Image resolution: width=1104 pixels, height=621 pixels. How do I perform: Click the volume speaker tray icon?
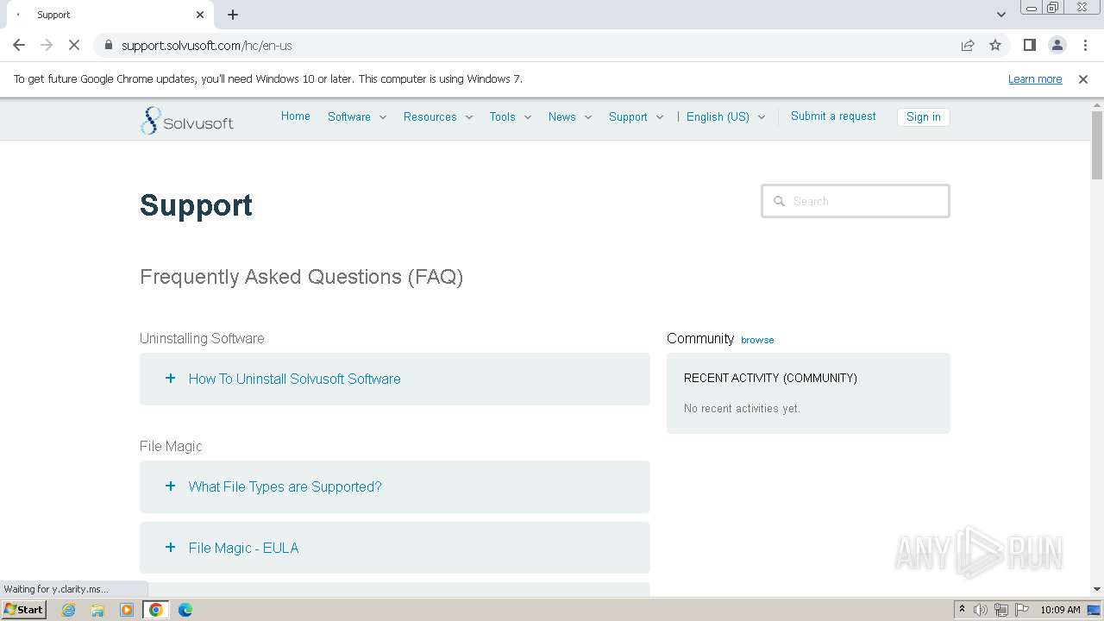981,610
